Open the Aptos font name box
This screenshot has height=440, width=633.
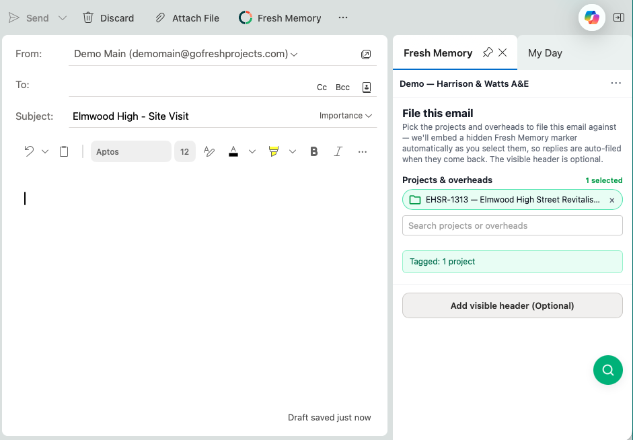coord(131,151)
